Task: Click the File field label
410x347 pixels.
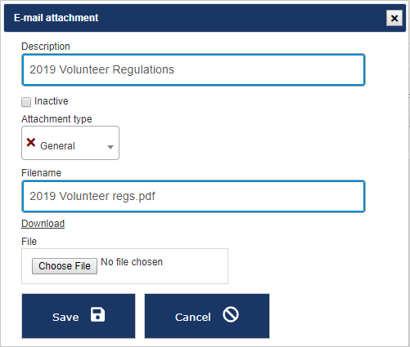Action: [29, 242]
